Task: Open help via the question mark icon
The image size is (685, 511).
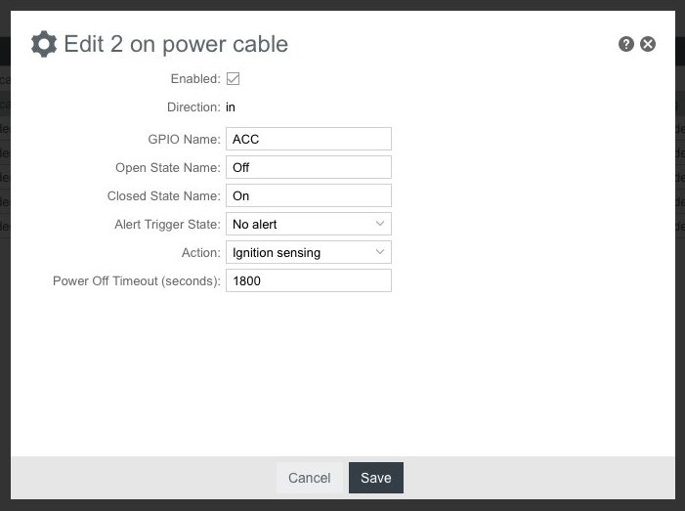Action: [626, 44]
